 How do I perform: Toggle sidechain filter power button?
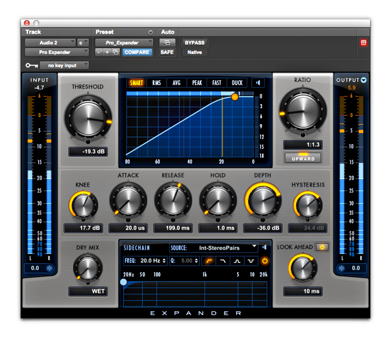point(264,261)
